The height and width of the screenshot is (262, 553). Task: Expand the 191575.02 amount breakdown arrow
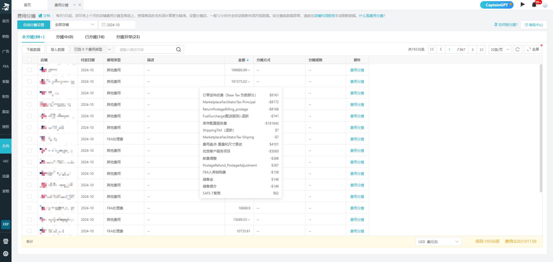click(x=249, y=82)
